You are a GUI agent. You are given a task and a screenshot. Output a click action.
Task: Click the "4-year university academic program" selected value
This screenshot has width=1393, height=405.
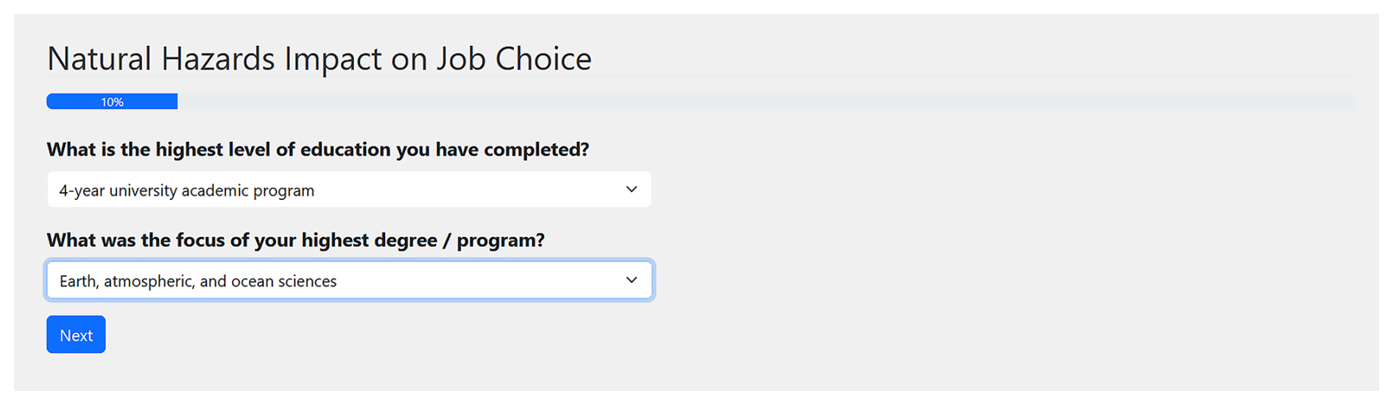[186, 190]
